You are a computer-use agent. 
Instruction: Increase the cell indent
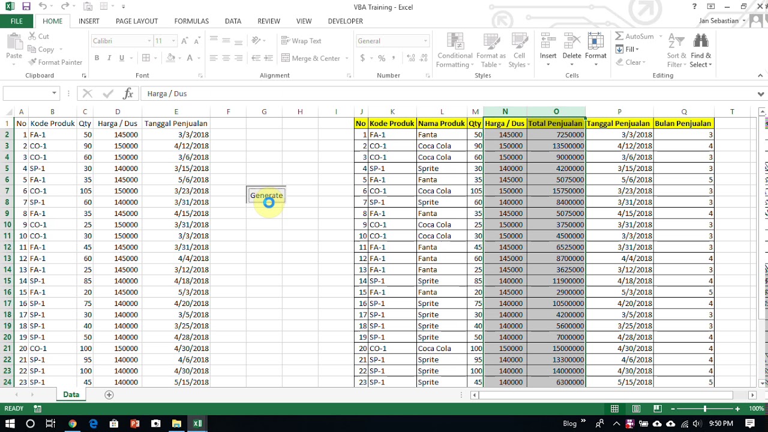[x=269, y=58]
